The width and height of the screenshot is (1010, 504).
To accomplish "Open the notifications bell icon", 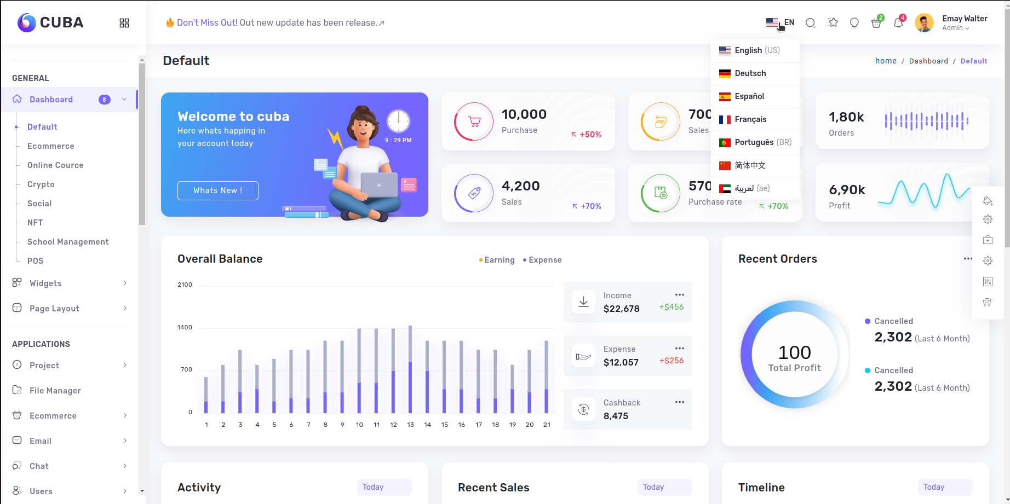I will pos(899,22).
